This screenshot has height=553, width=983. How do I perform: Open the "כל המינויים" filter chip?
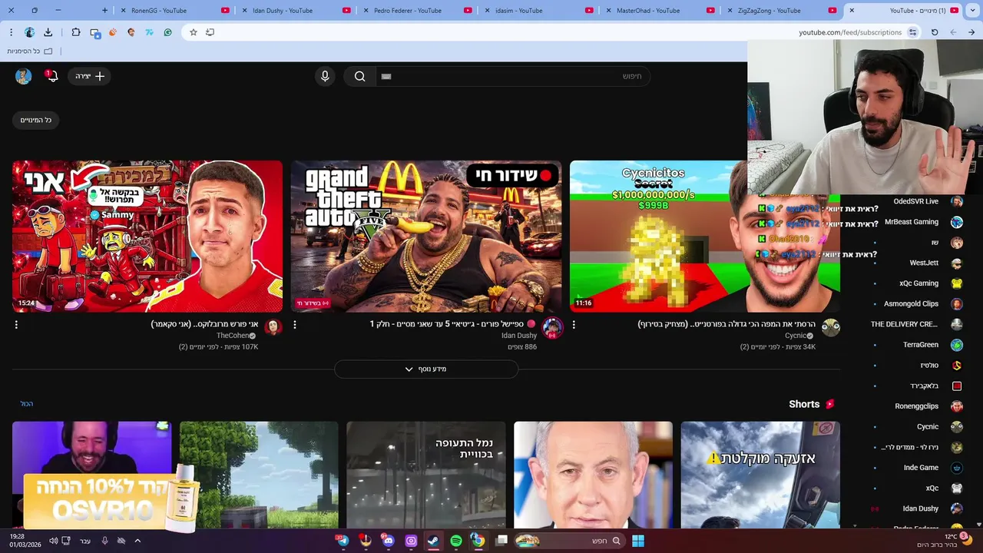coord(35,120)
